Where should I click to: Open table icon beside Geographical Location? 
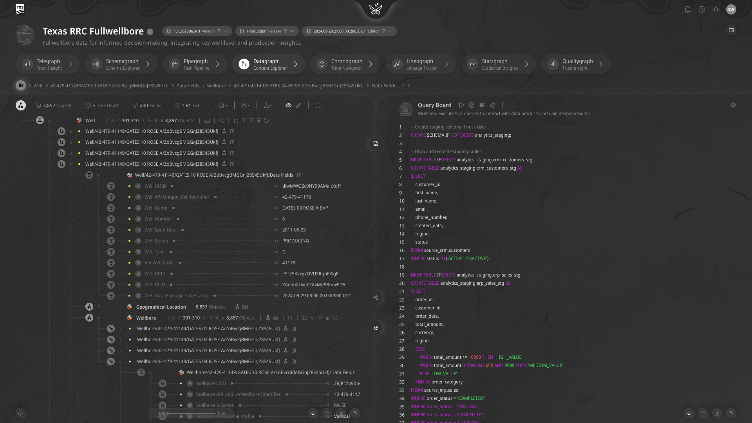245,307
